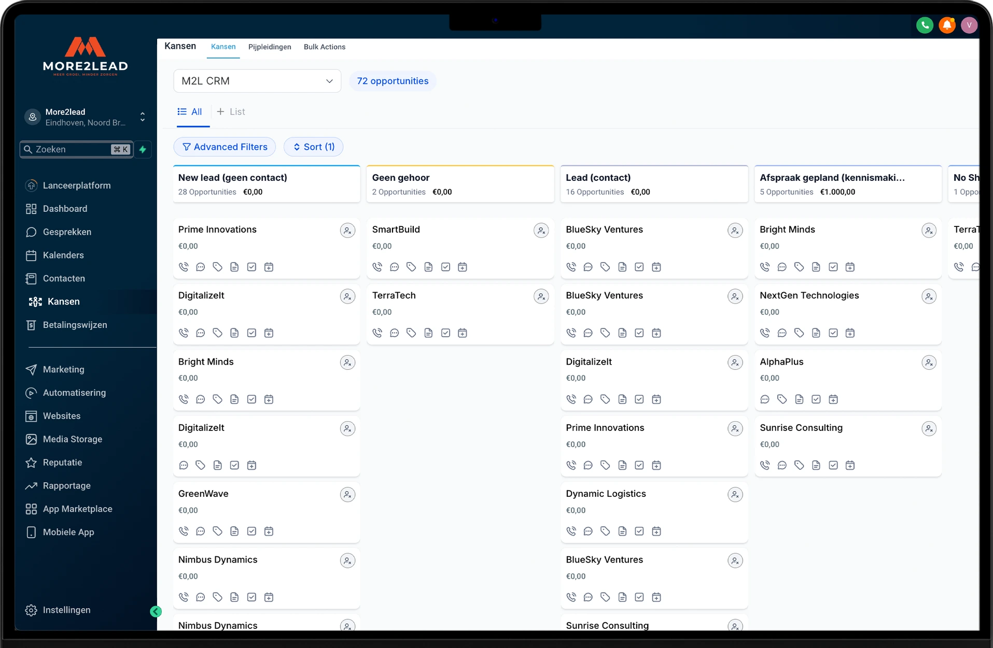Click the phone icon on Prime Innovations card
This screenshot has height=648, width=993.
(184, 267)
